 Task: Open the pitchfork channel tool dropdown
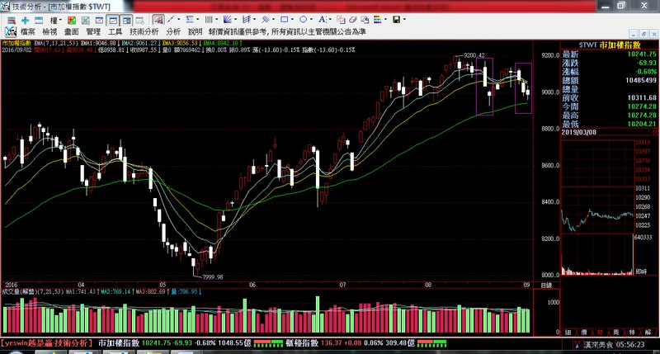click(255, 19)
